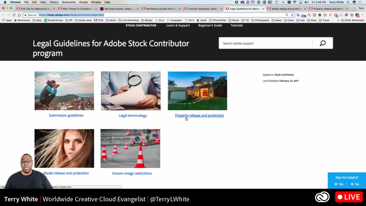Open the Adobe sites bookmarks folder
The height and width of the screenshot is (206, 366).
pos(83,20)
